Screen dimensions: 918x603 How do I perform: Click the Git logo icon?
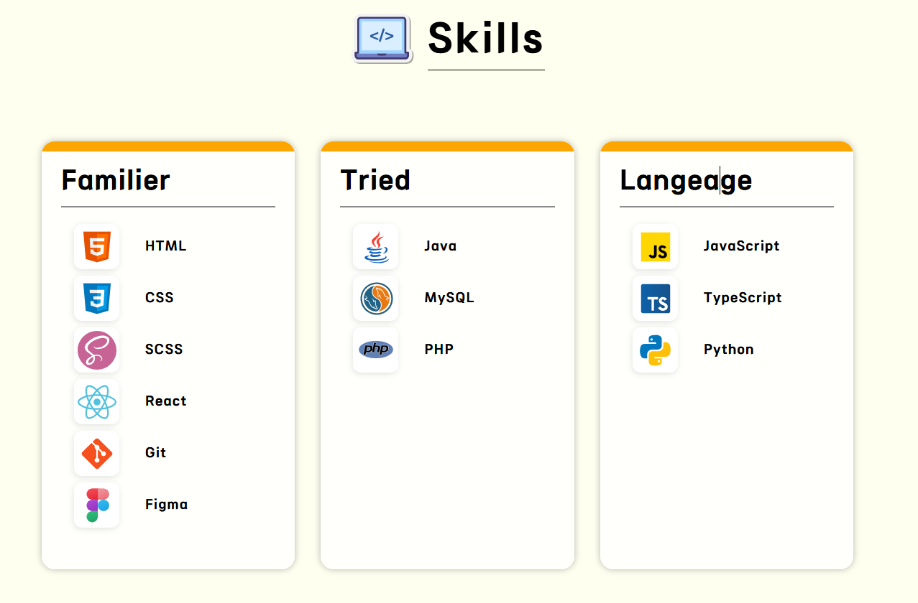(x=96, y=453)
